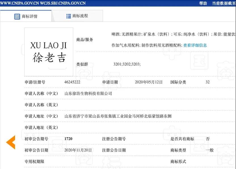
Task: Click the 是否共有商标 label
Action: (x=182, y=139)
